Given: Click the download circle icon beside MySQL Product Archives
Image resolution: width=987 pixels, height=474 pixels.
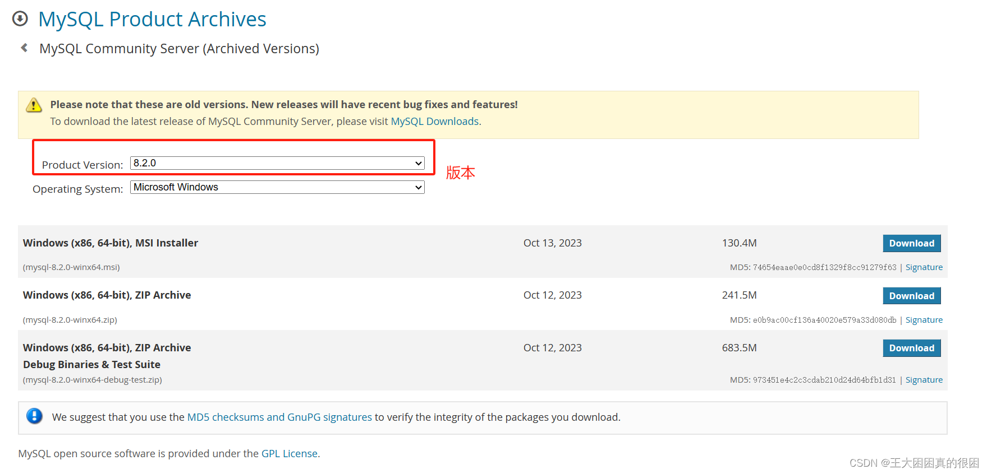Looking at the screenshot, I should 20,19.
